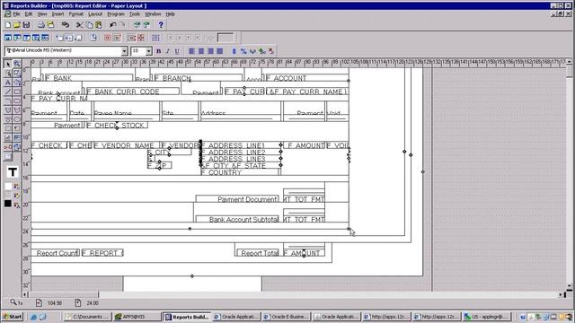Click the Windows Start button
Image resolution: width=575 pixels, height=323 pixels.
[13, 317]
